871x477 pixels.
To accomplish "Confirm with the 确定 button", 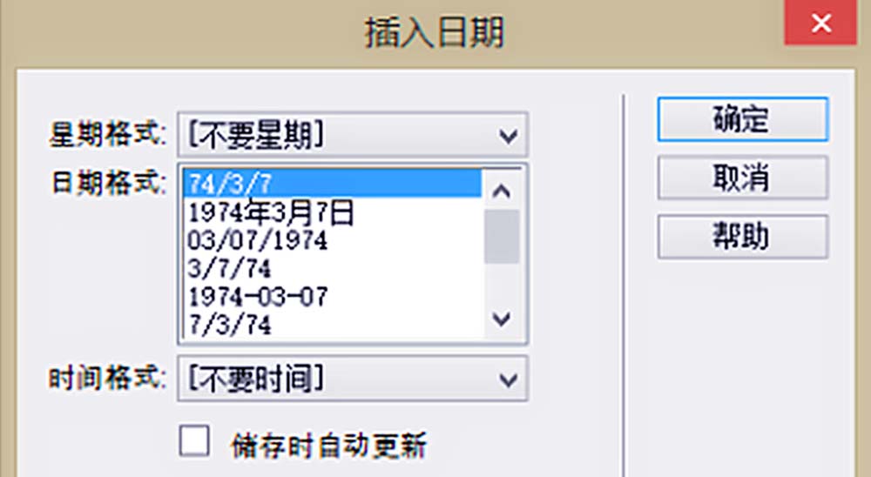I will (743, 119).
